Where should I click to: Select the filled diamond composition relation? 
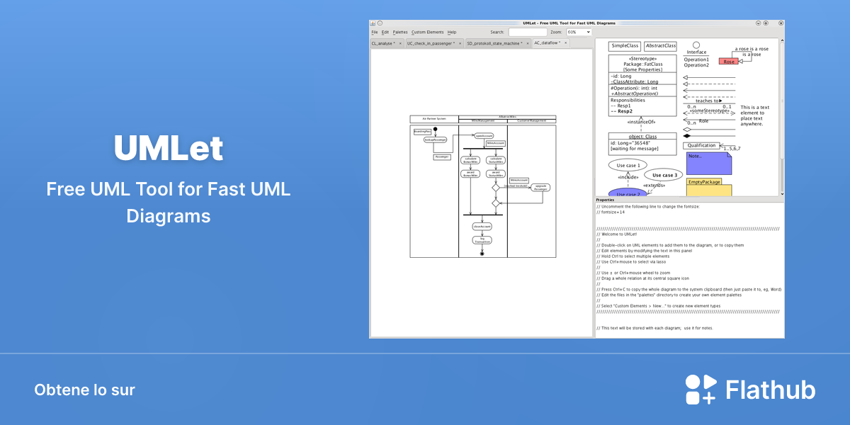pyautogui.click(x=709, y=135)
